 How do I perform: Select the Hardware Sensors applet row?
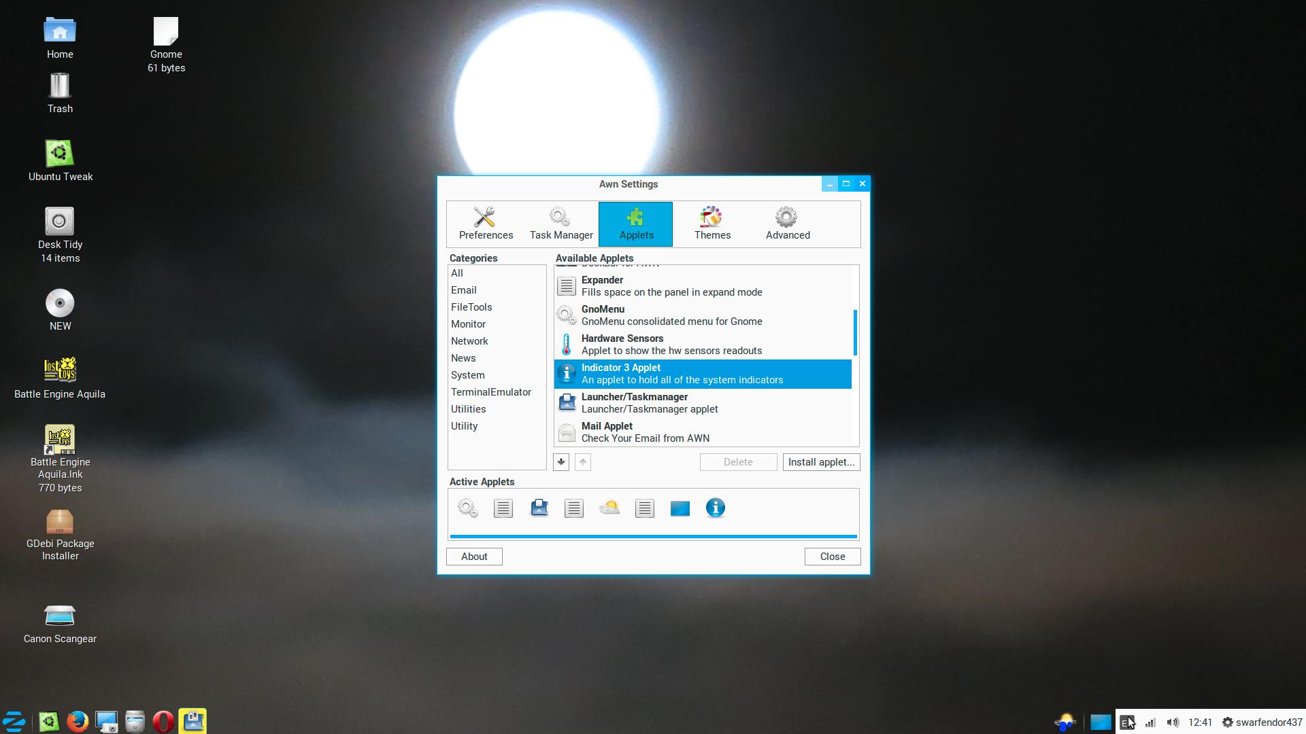coord(703,345)
